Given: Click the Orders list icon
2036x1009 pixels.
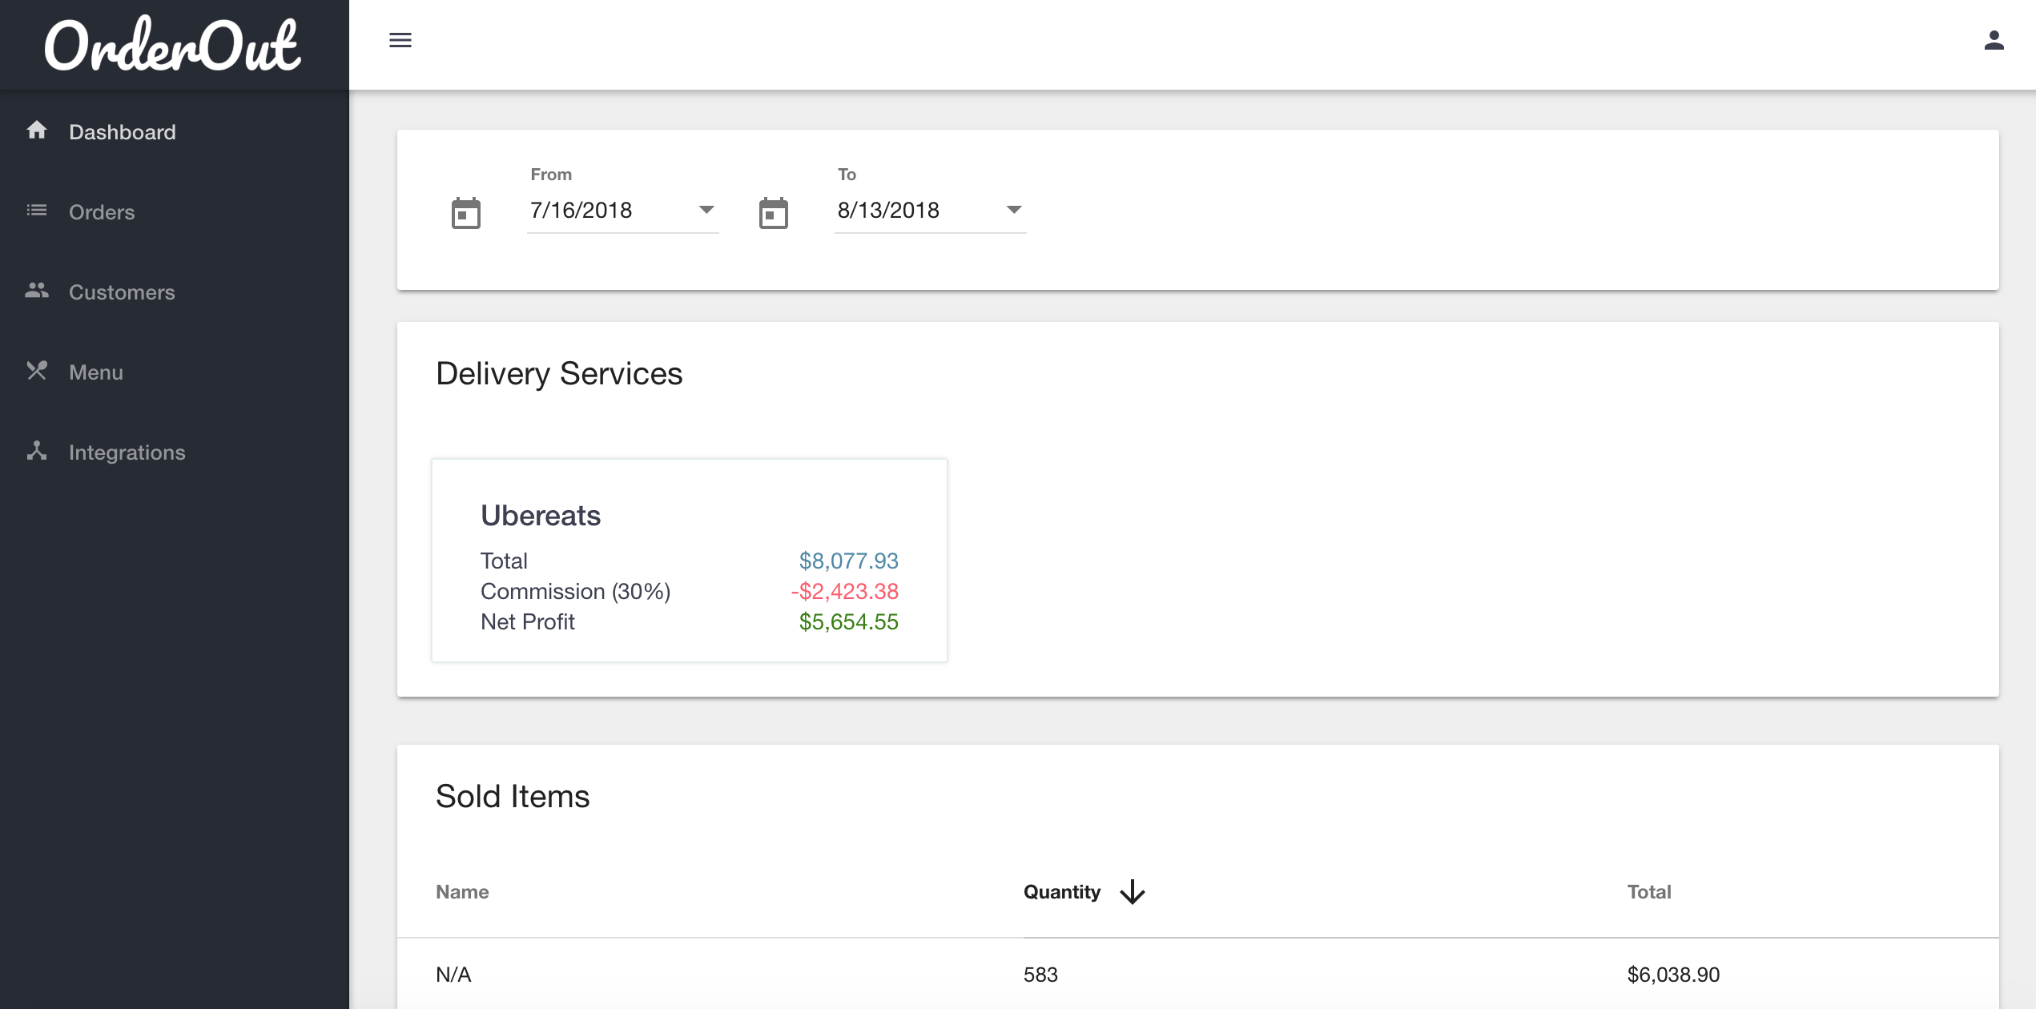Looking at the screenshot, I should click(x=37, y=211).
